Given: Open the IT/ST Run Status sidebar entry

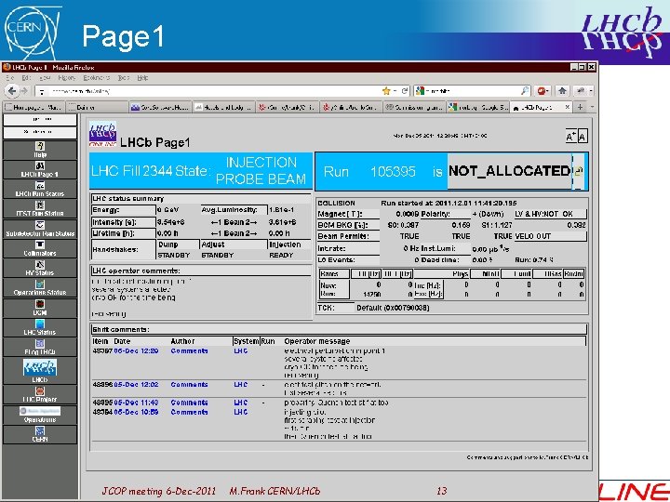Looking at the screenshot, I should tap(40, 209).
